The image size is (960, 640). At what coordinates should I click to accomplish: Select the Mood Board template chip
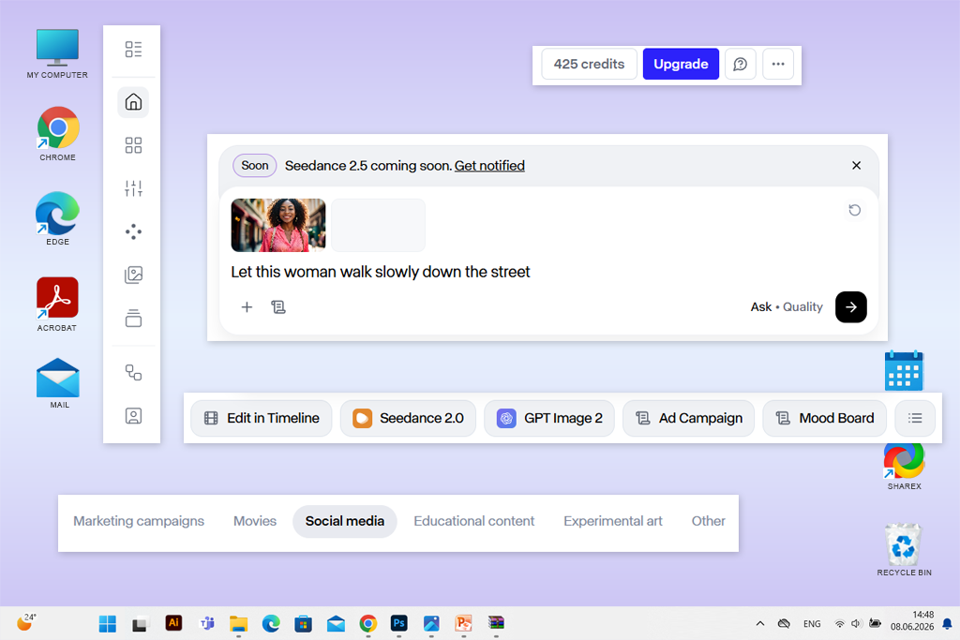click(x=825, y=418)
